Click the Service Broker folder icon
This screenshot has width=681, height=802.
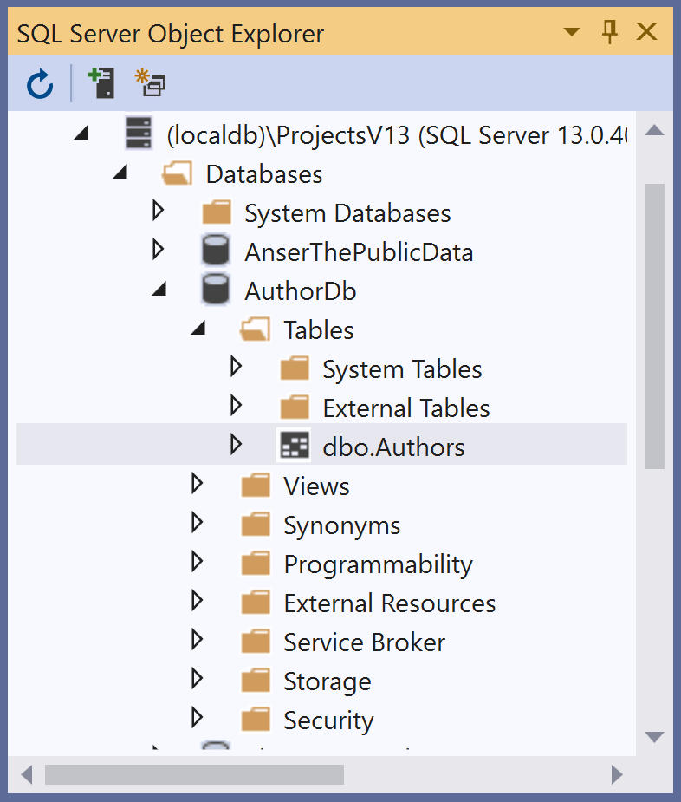tap(256, 641)
